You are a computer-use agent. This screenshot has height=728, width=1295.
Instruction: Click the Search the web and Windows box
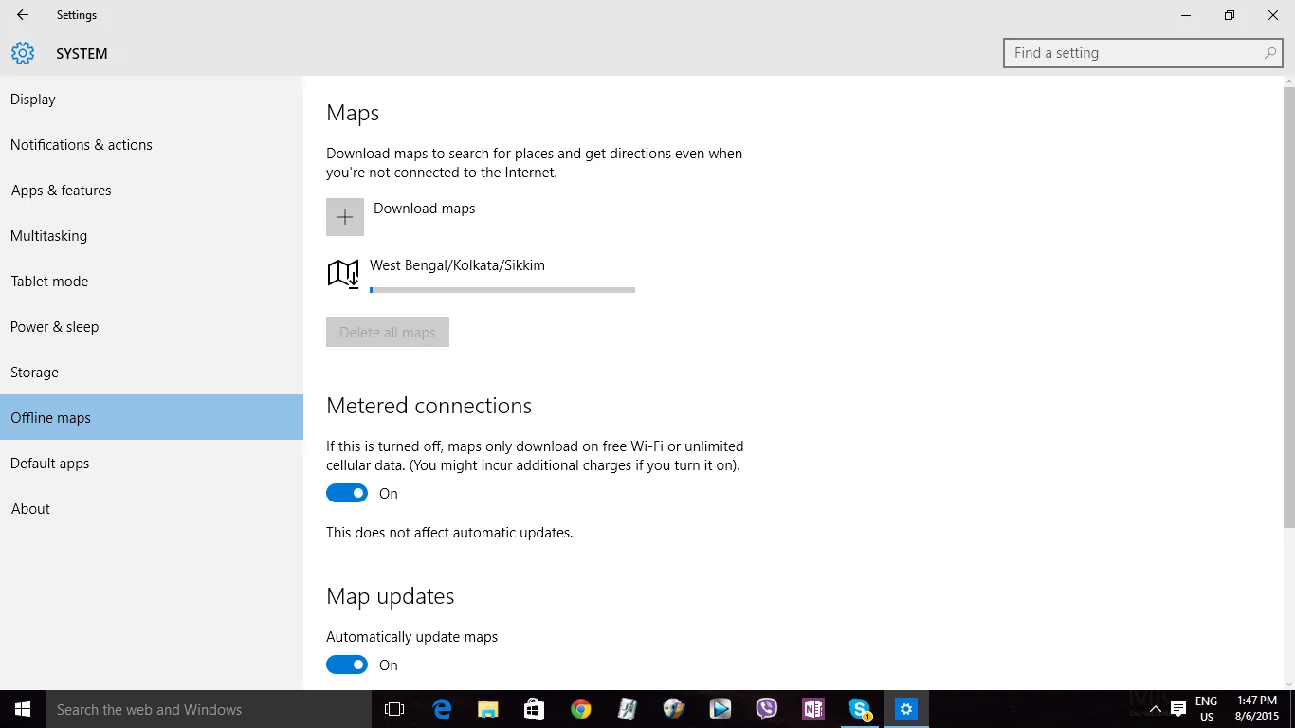click(x=209, y=709)
